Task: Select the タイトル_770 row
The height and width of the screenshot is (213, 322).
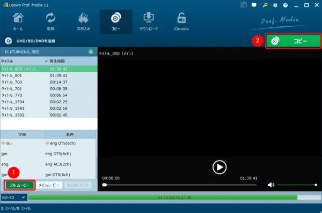Action: point(49,95)
